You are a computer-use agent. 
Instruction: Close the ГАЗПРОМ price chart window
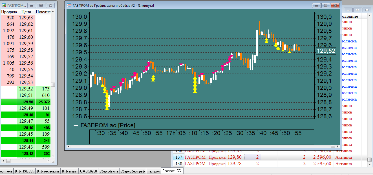click(335, 5)
